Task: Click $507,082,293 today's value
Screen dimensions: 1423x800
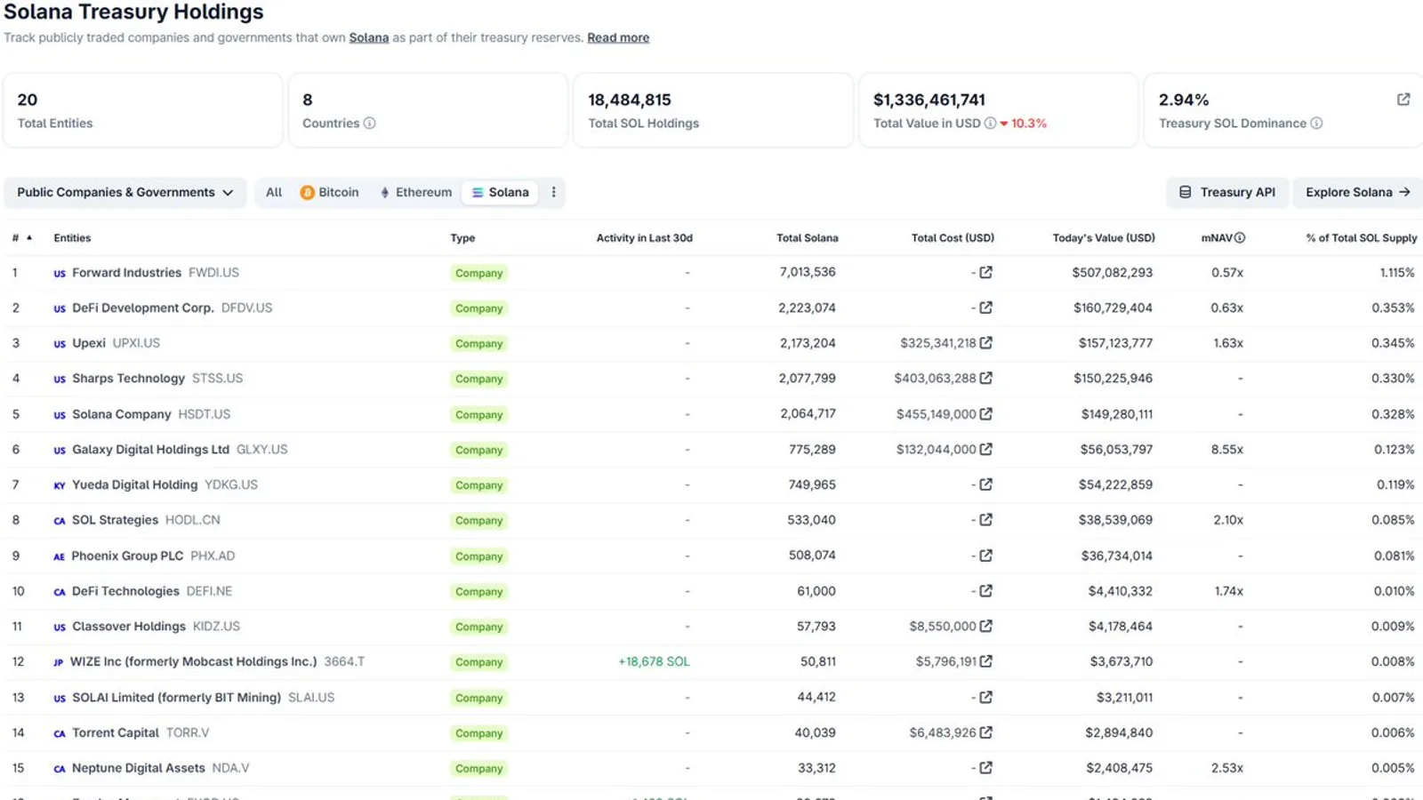Action: coord(1112,273)
